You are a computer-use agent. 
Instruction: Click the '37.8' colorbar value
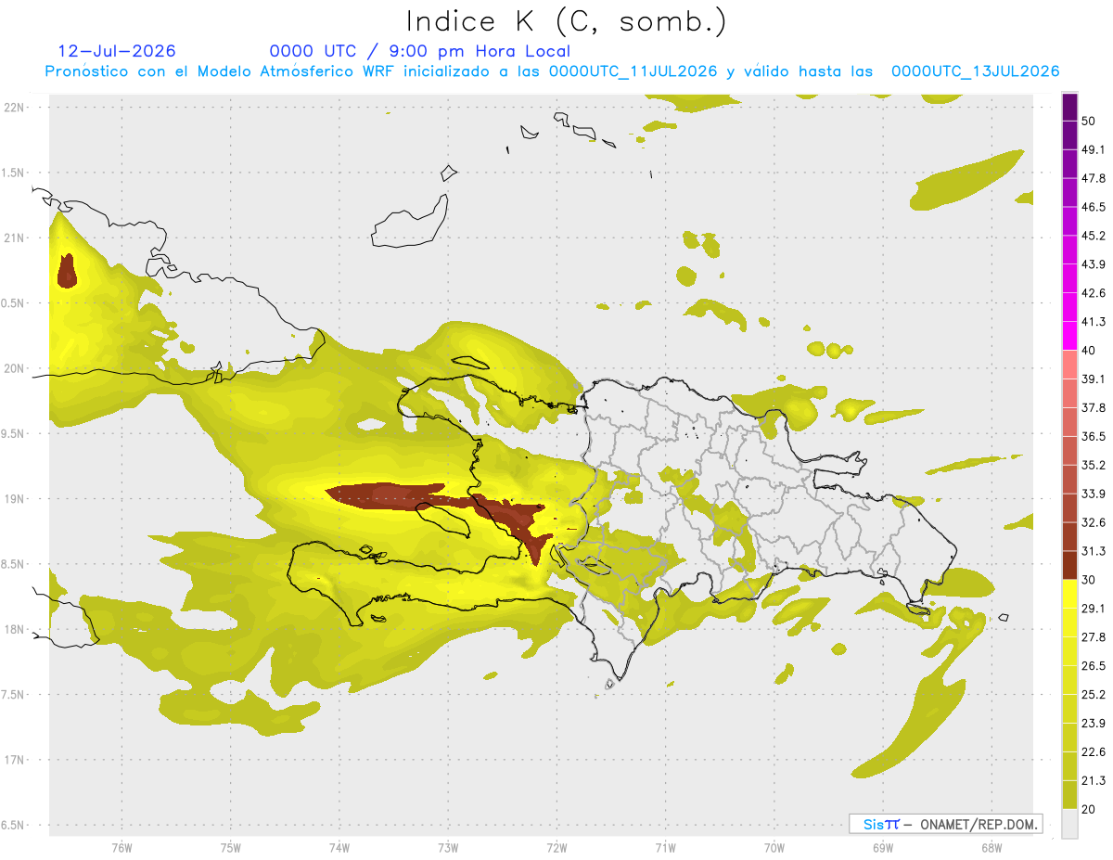pyautogui.click(x=1094, y=407)
